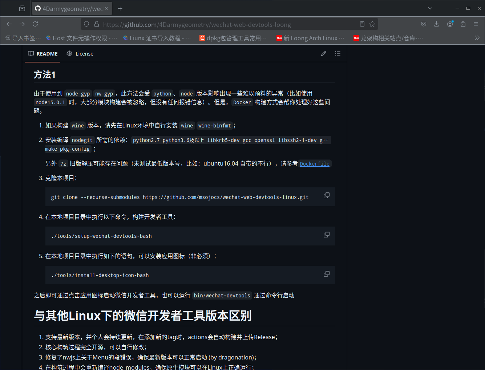Viewport: 485px width, 370px height.
Task: Toggle reader view icon in address bar
Action: (x=362, y=24)
